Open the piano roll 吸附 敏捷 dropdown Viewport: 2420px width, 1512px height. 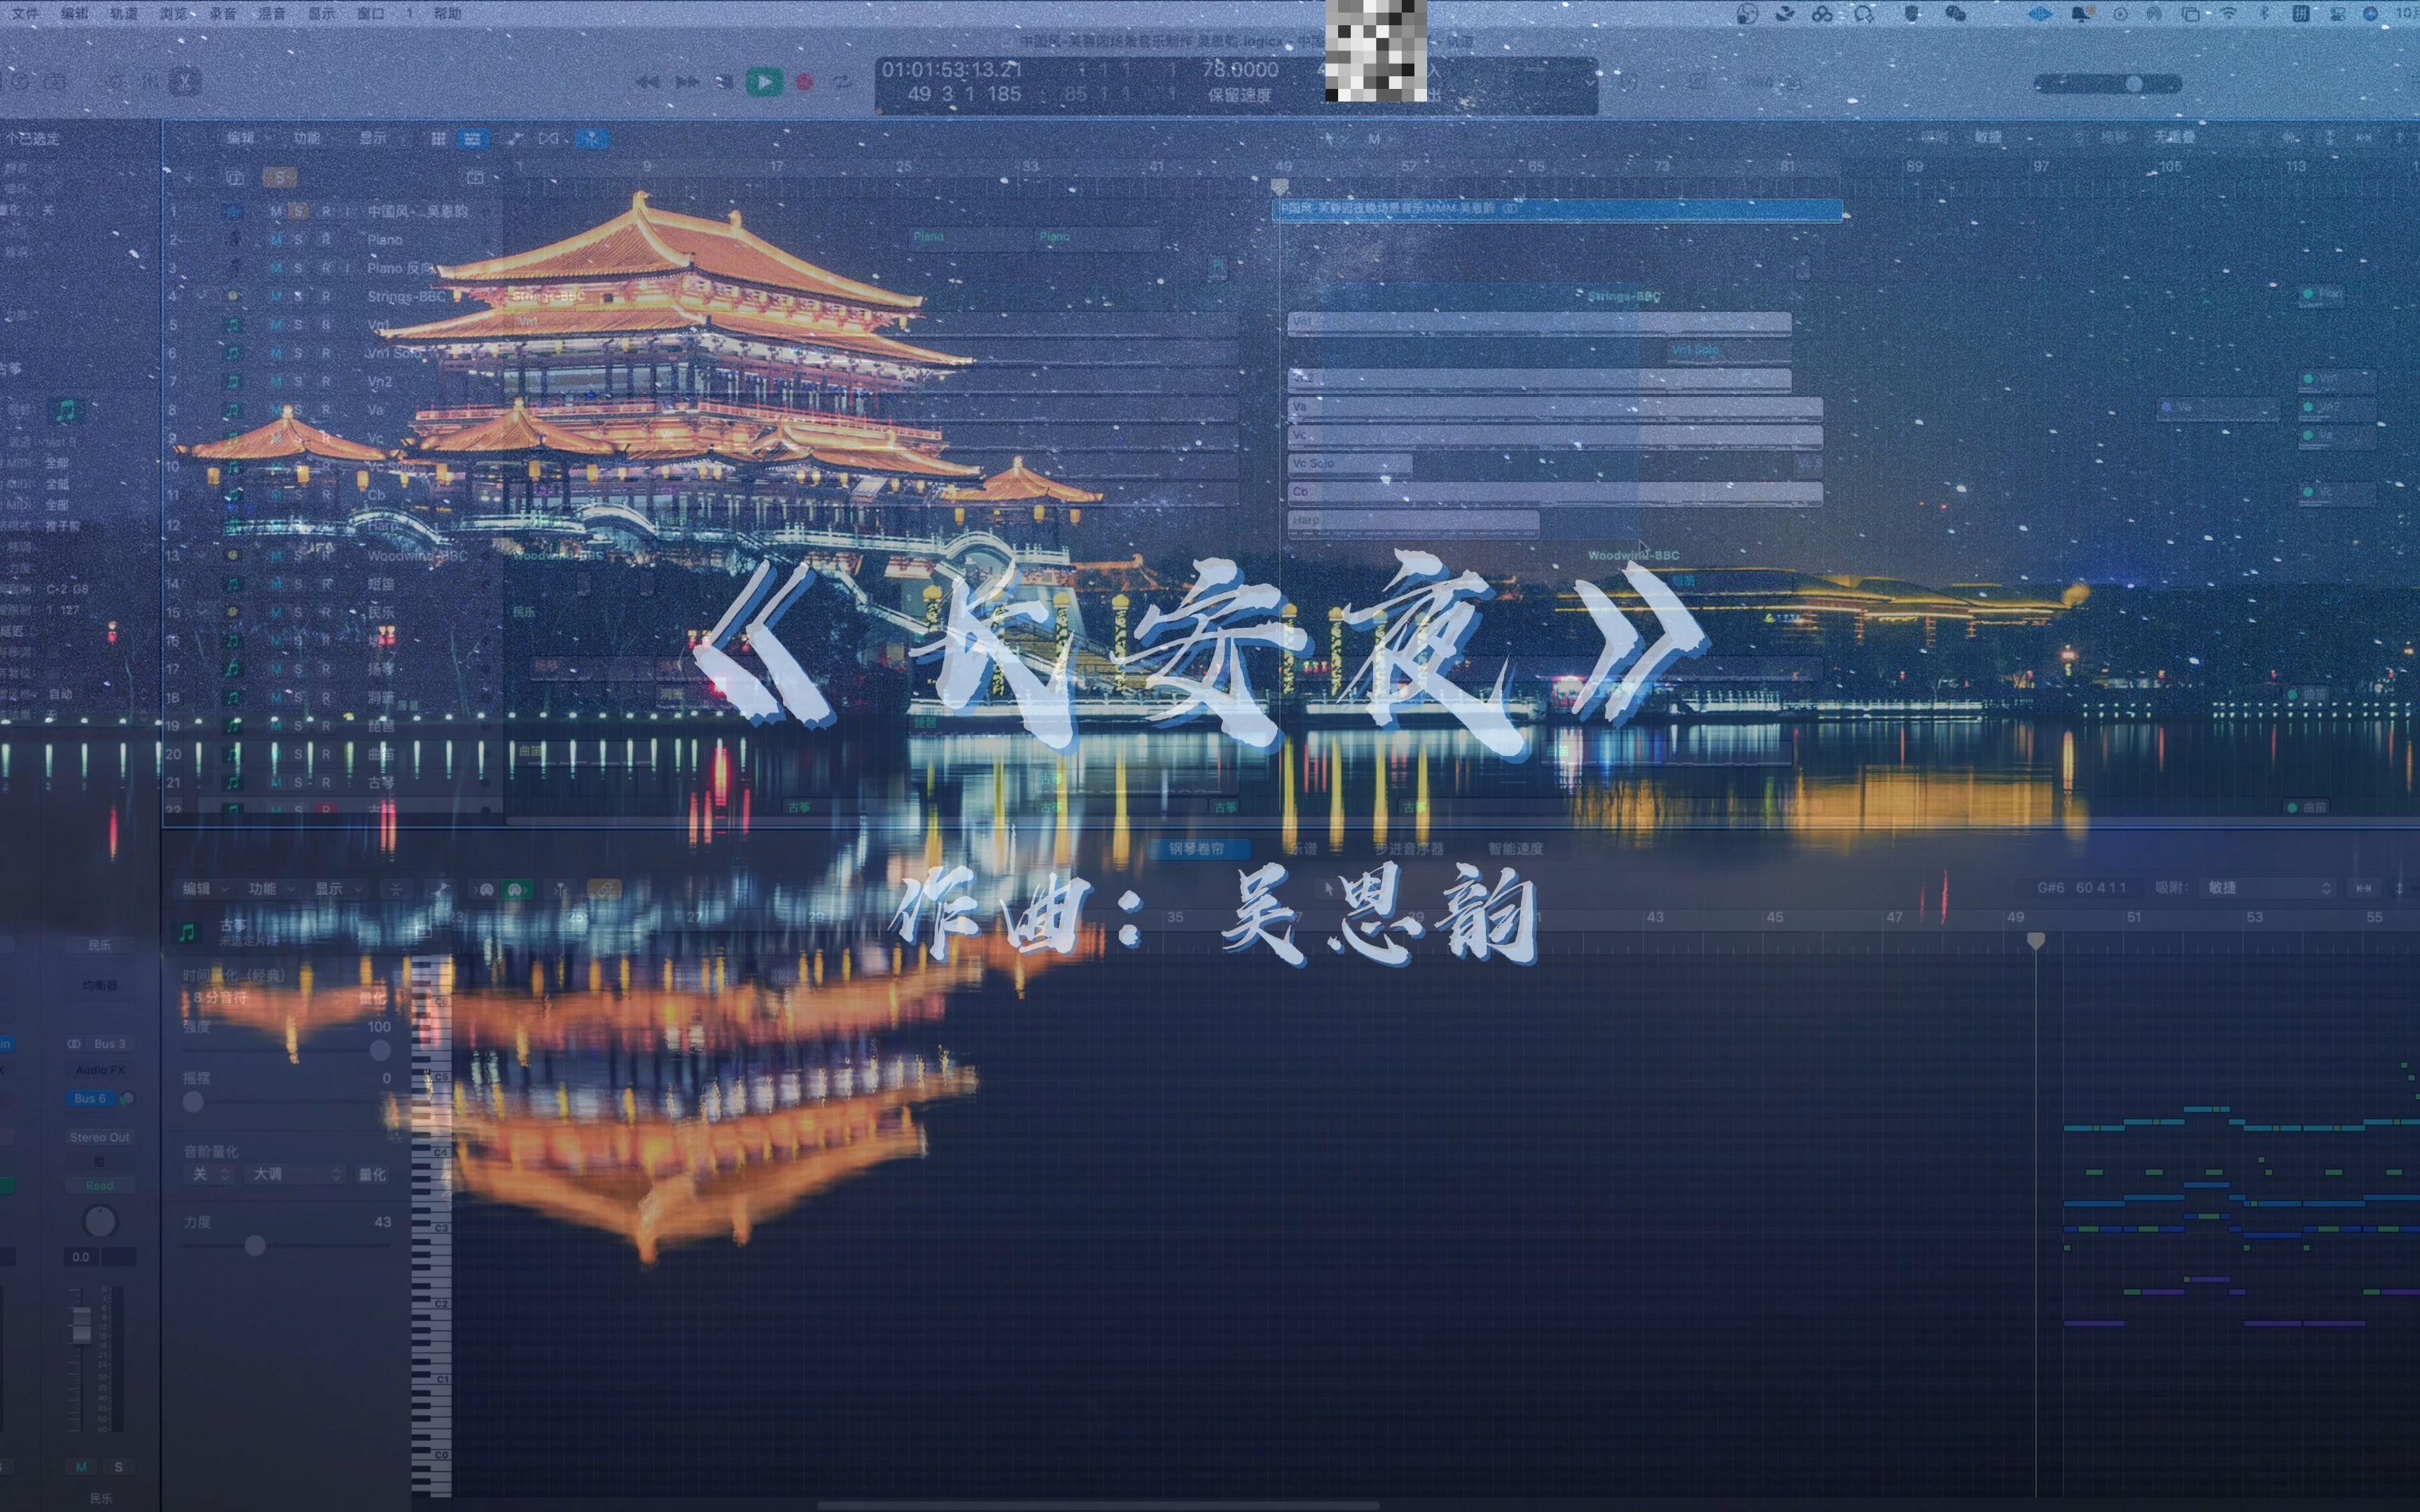[x=2268, y=888]
